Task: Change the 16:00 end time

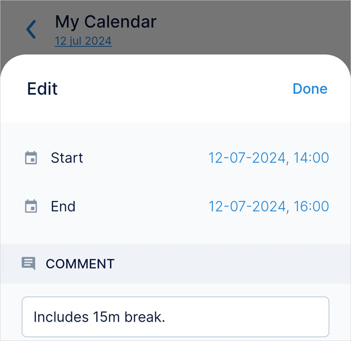Action: pyautogui.click(x=312, y=206)
